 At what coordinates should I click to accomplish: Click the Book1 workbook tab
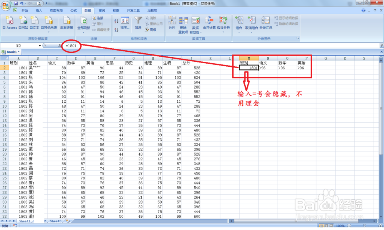[x=11, y=52]
